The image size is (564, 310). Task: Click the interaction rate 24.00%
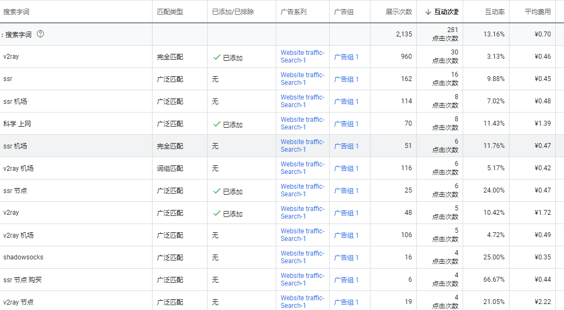494,190
